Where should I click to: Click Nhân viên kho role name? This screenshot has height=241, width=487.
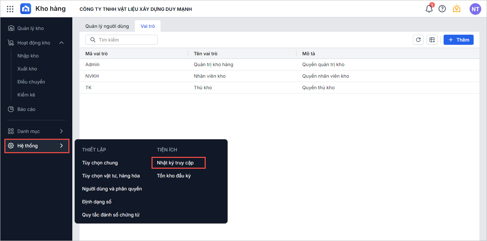pos(210,76)
